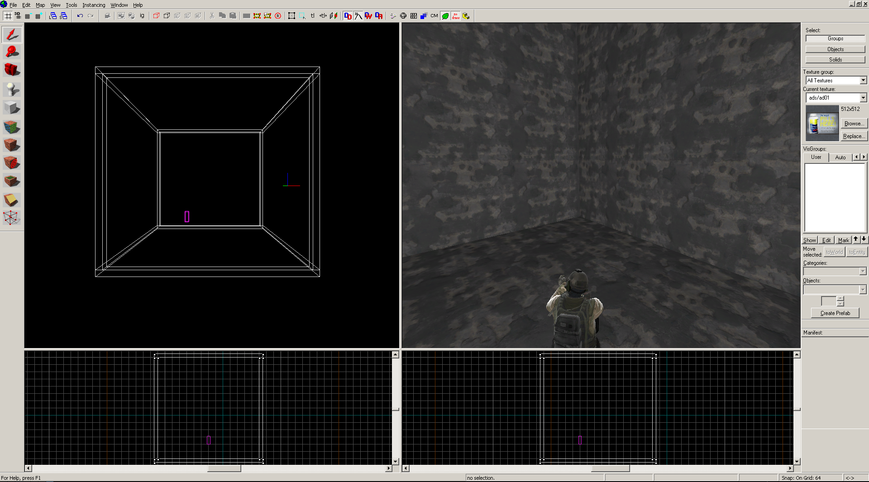Select the Apply Overlays tool

(x=12, y=181)
